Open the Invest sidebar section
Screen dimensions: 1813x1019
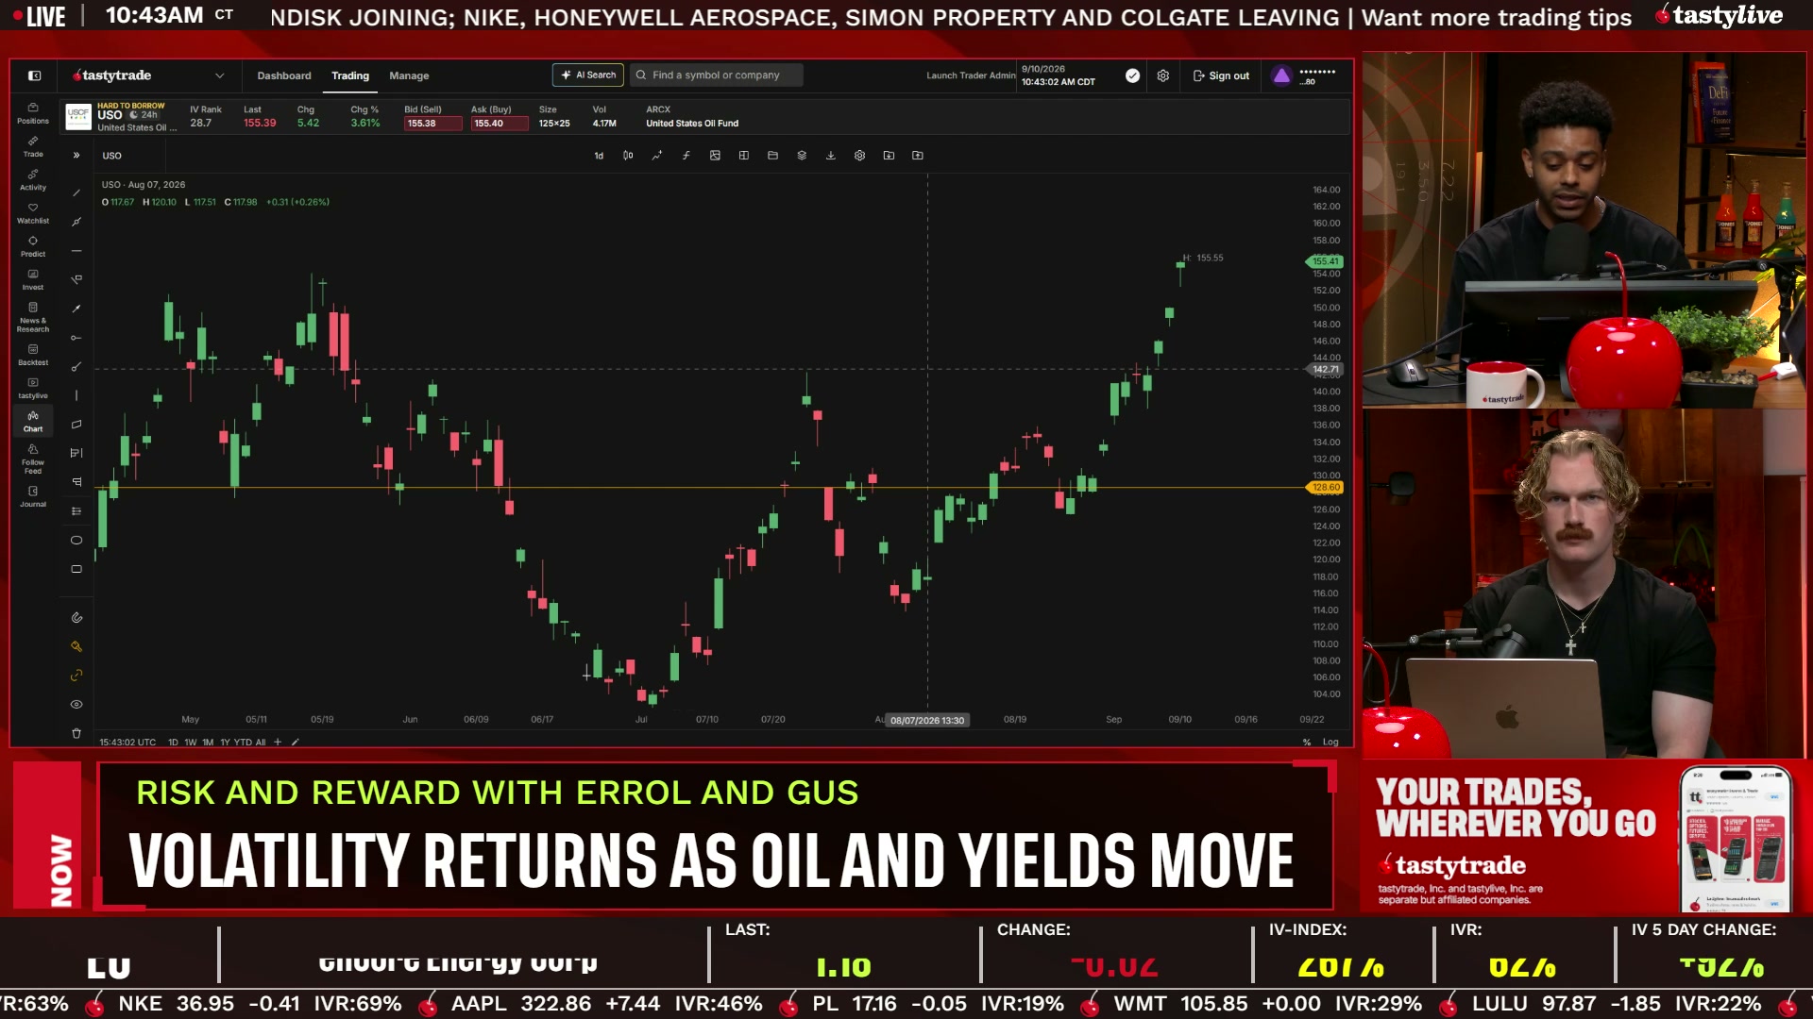33,279
